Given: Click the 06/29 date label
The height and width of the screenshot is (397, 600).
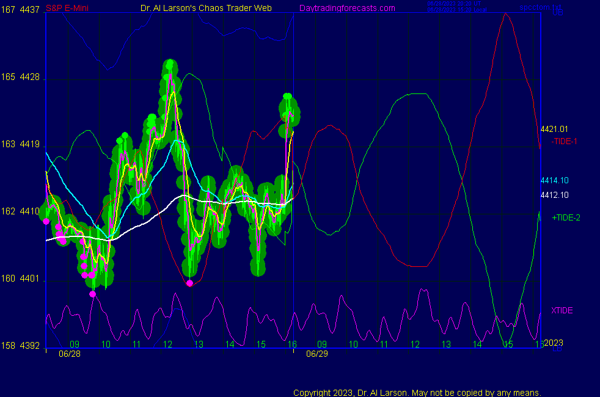Looking at the screenshot, I should [317, 354].
